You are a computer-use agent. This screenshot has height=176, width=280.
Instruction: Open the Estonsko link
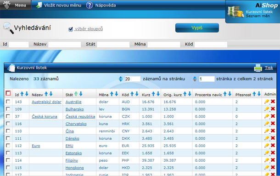pos(73,153)
